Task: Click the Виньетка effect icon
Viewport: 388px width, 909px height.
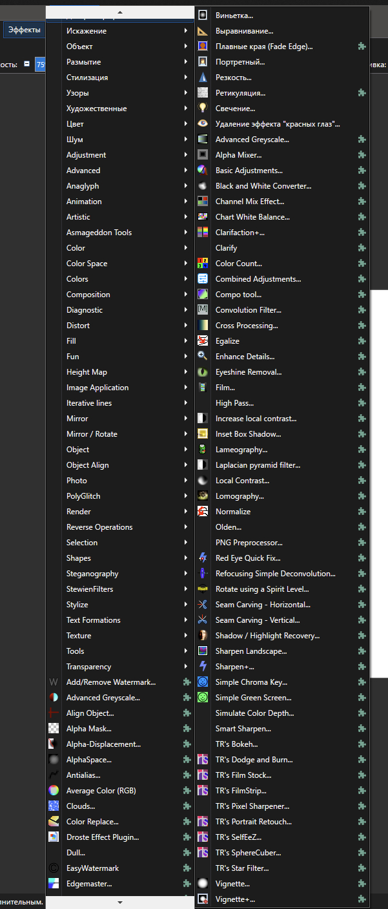Action: coord(203,15)
